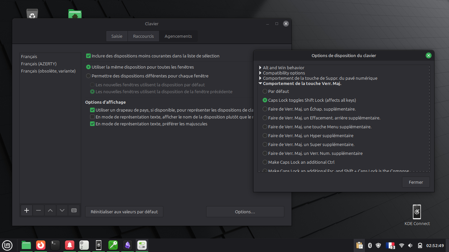This screenshot has width=449, height=252.
Task: Select Make Caps Lock an additional Ctrl
Action: point(265,162)
